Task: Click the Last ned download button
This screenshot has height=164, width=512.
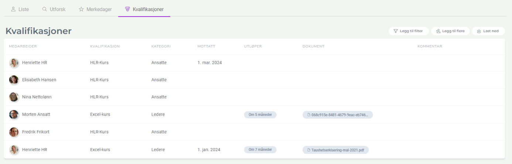Action: click(488, 31)
